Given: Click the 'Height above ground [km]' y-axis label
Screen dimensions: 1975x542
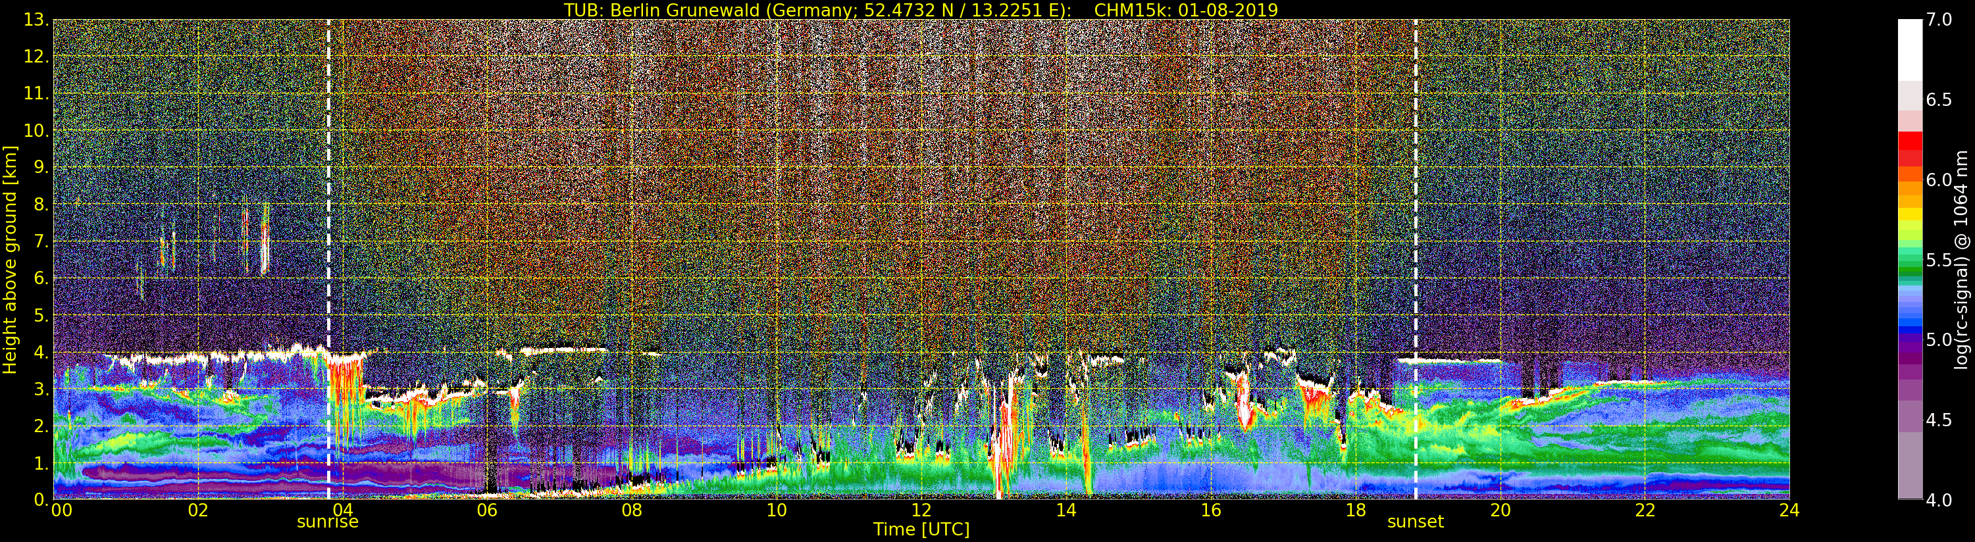Looking at the screenshot, I should [10, 260].
